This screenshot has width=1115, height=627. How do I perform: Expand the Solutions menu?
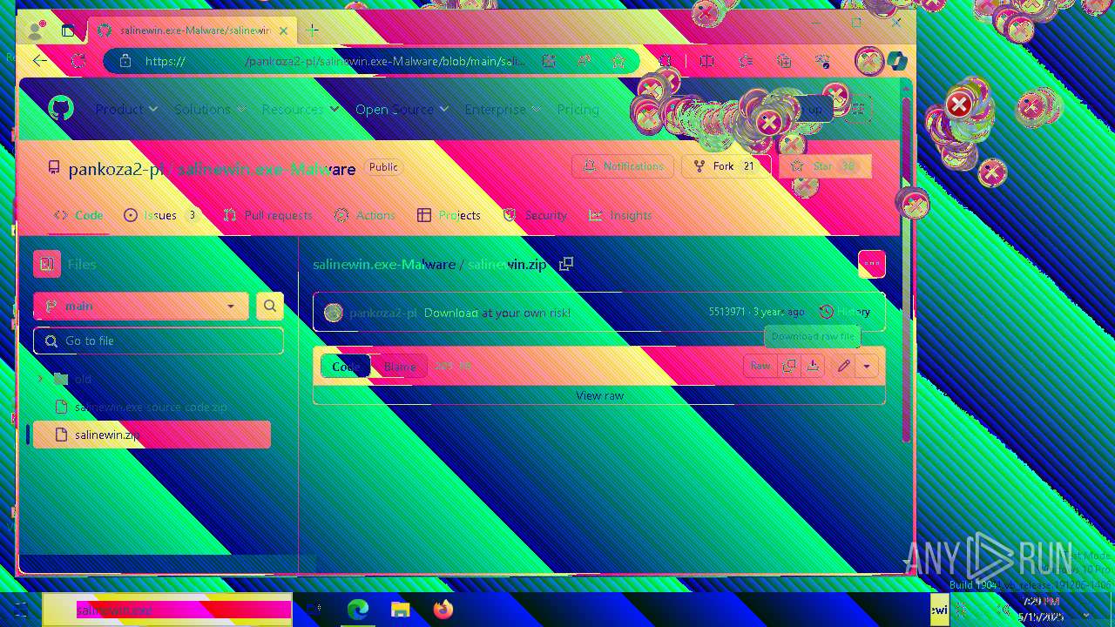pyautogui.click(x=210, y=109)
